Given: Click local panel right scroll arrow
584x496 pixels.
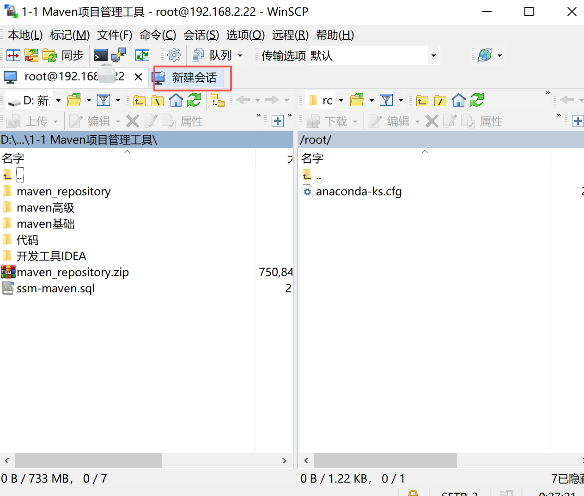Looking at the screenshot, I should pyautogui.click(x=284, y=460).
